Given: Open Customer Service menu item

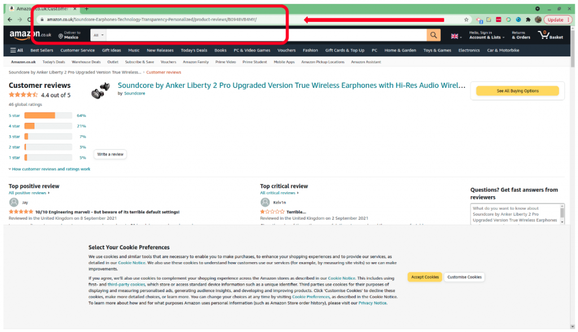Looking at the screenshot, I should coord(77,50).
